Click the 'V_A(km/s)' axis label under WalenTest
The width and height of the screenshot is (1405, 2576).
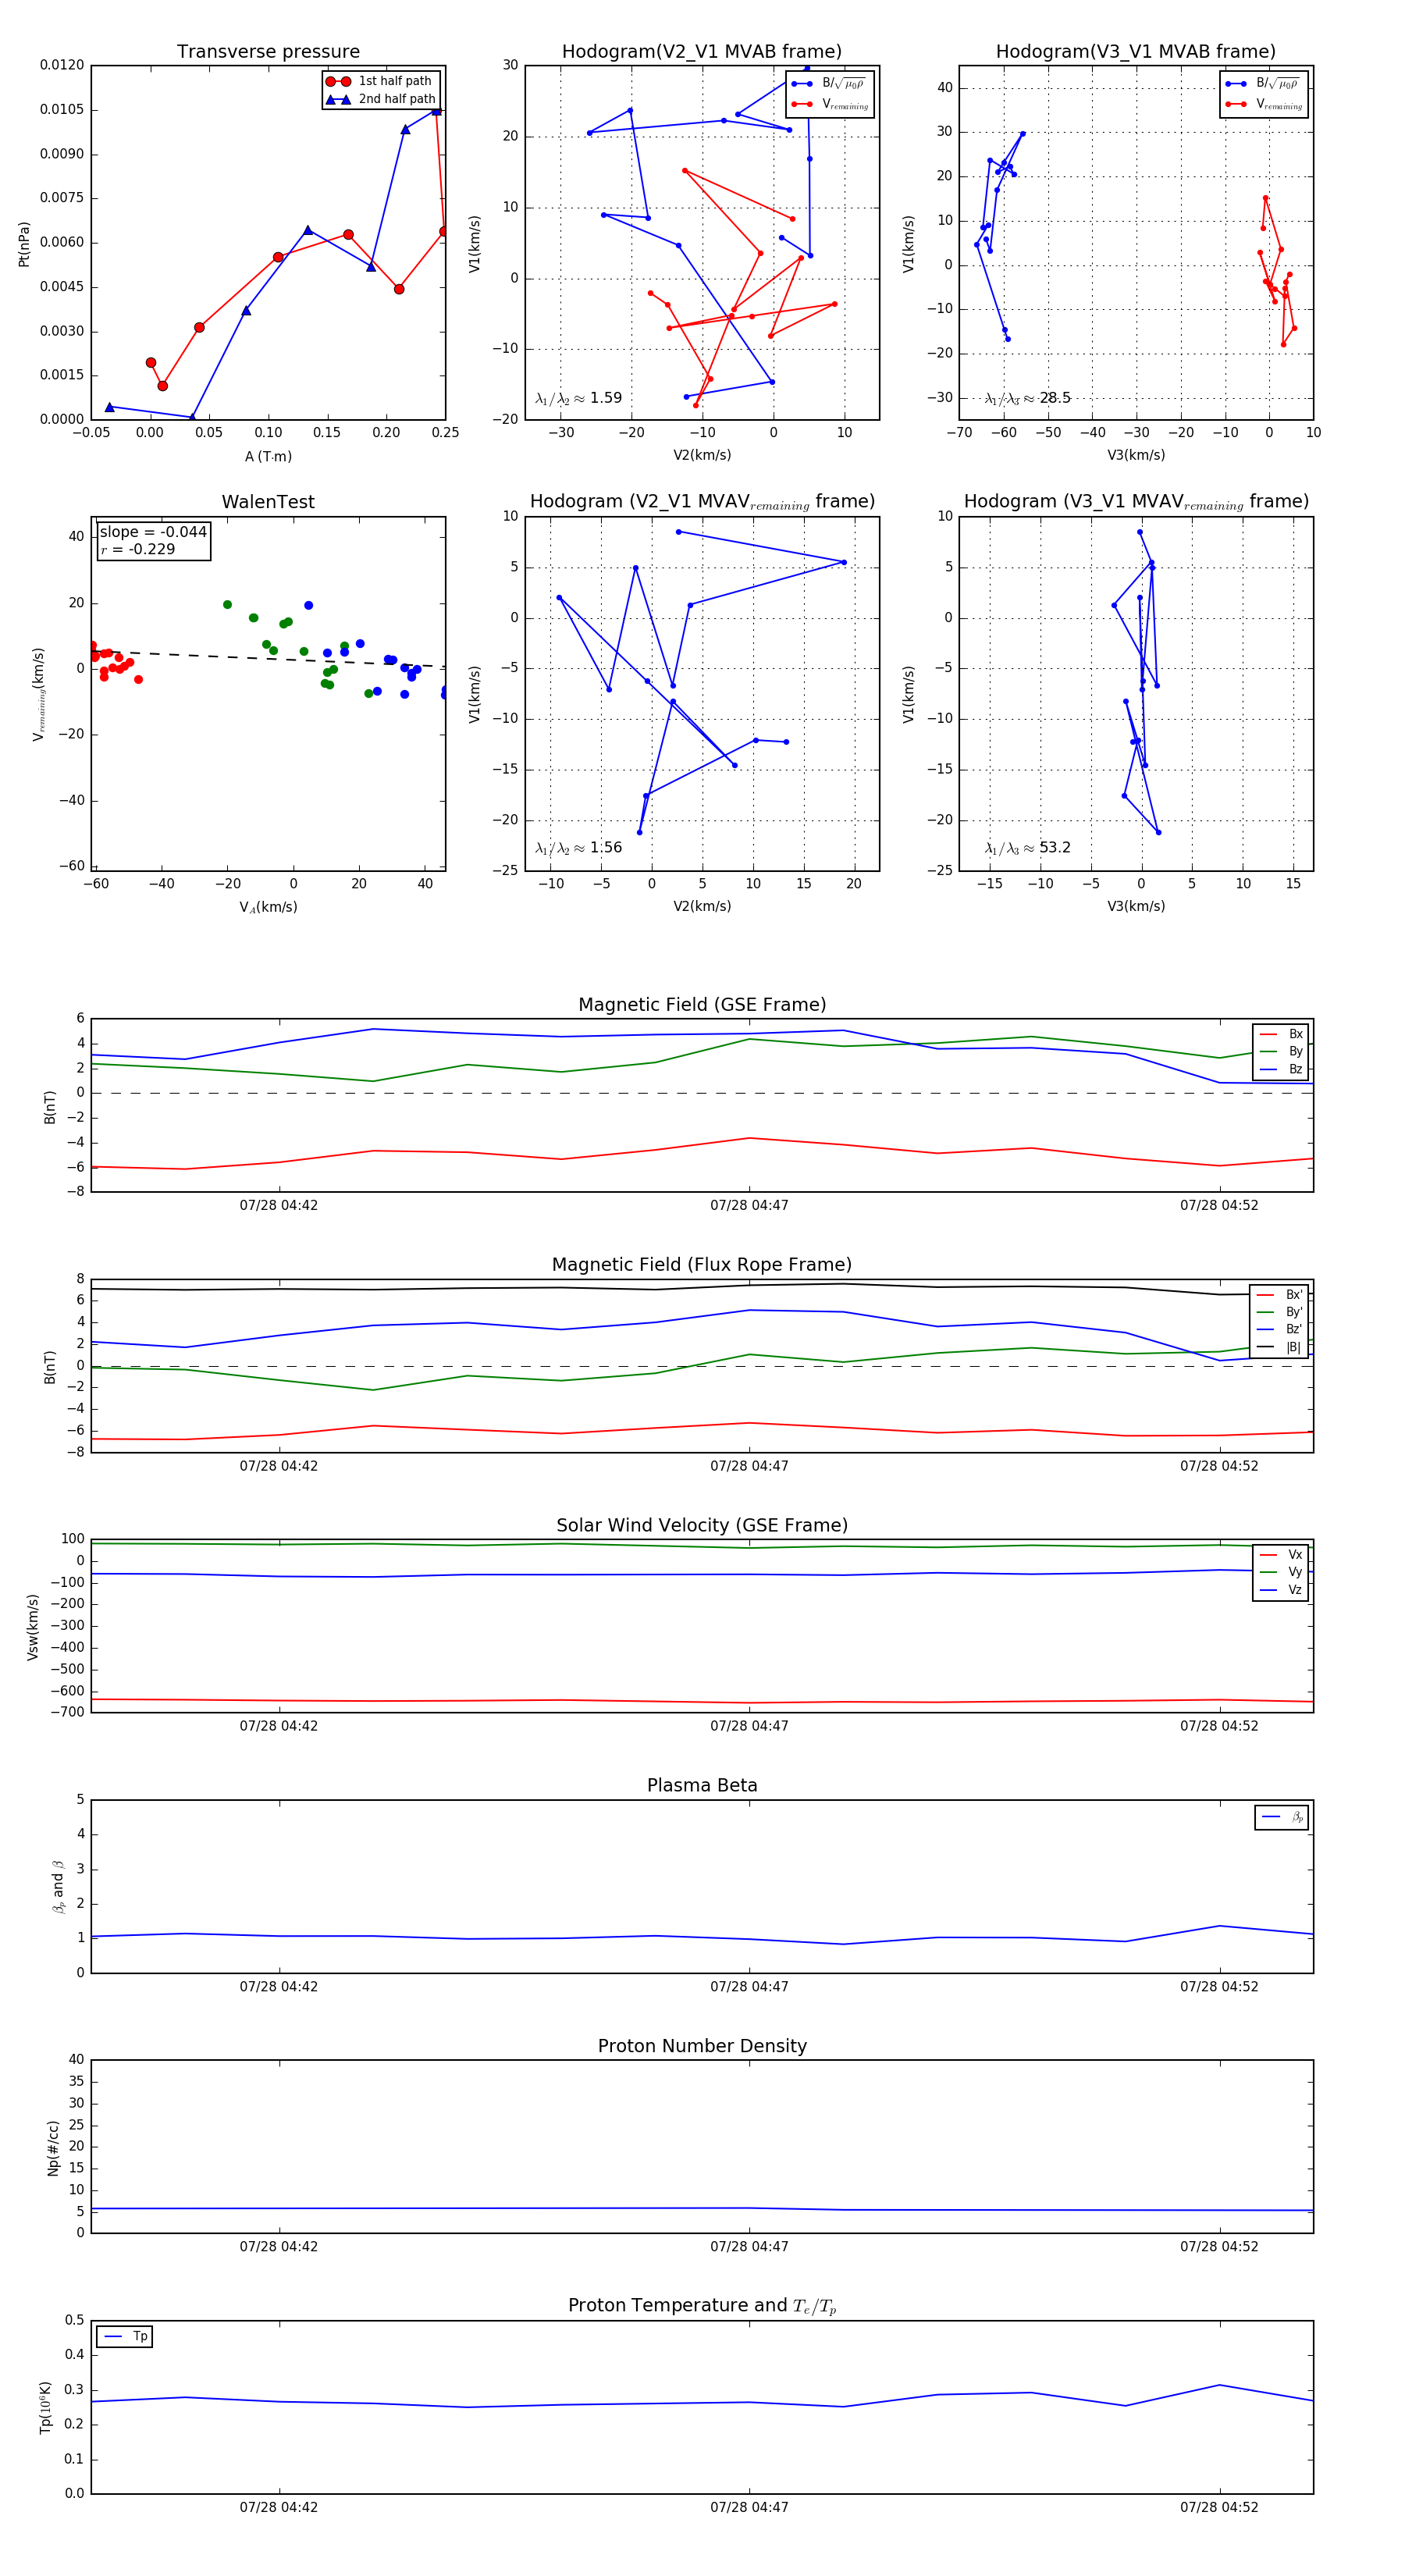(268, 907)
